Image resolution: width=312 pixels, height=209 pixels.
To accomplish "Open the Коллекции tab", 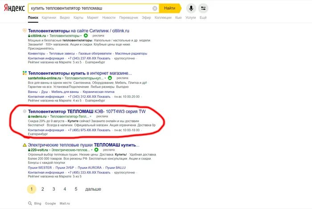I will [163, 17].
